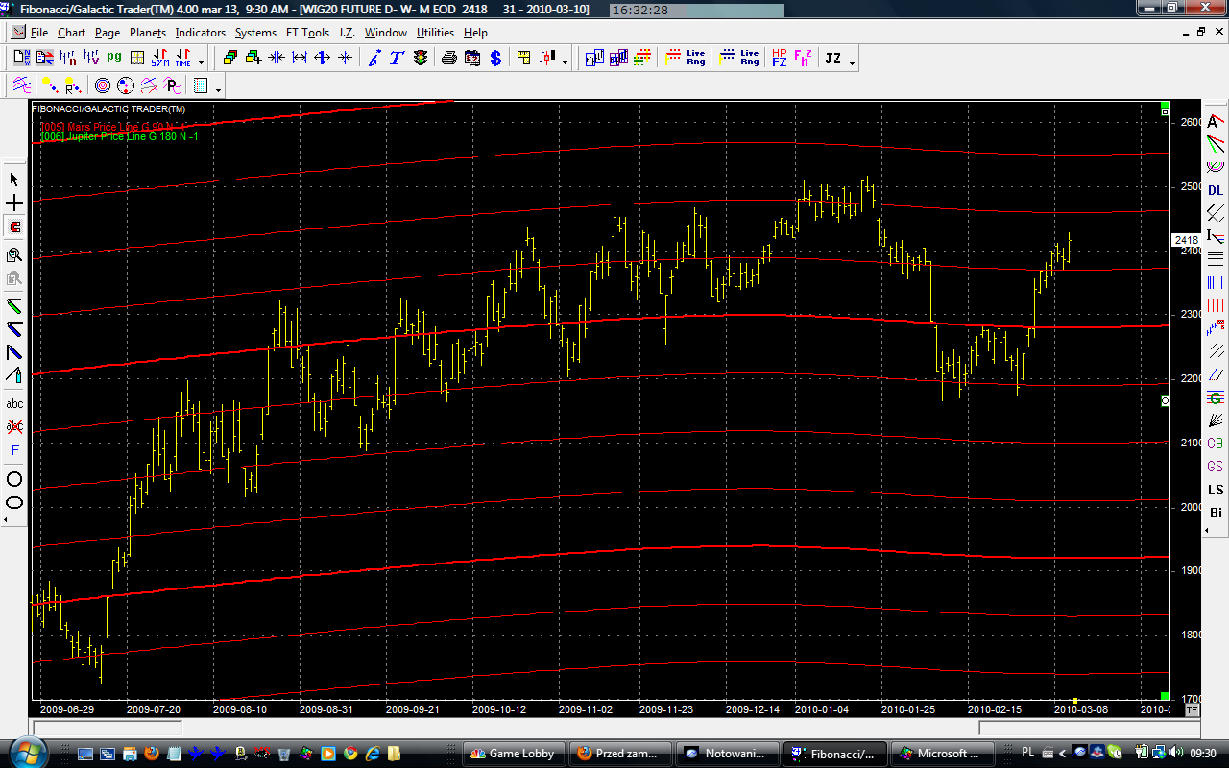Click the printer icon in the toolbar
Screen dimensions: 1229x768
(448, 59)
